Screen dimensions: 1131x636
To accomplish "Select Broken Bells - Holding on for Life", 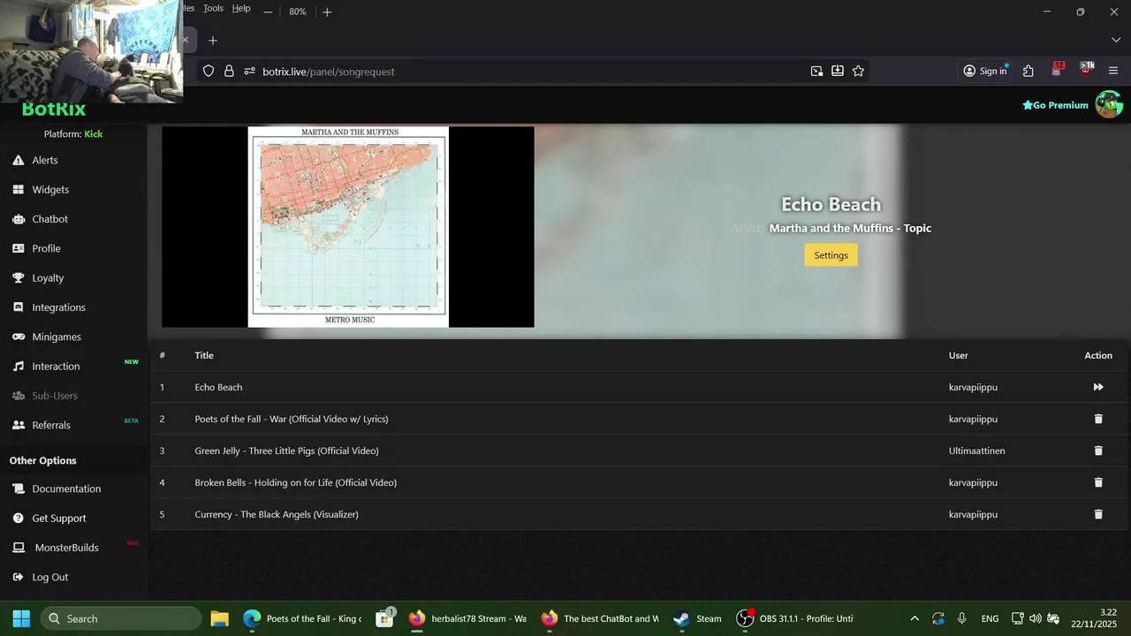I will pos(295,482).
